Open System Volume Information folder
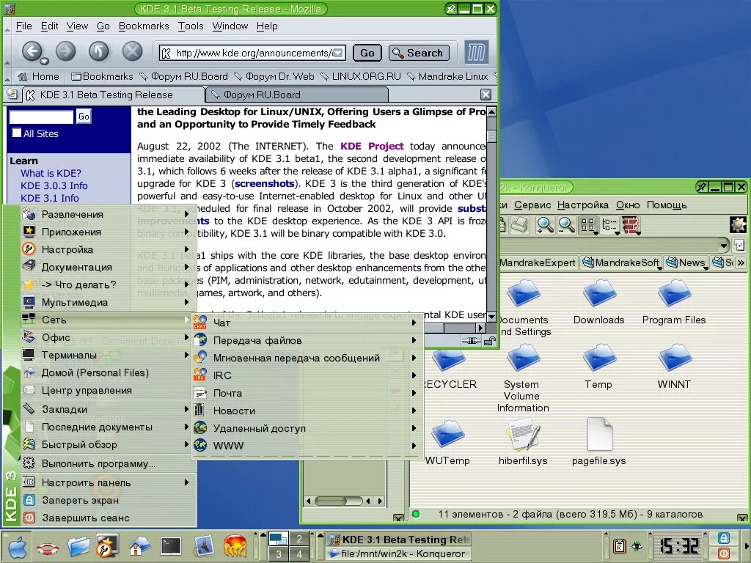Viewport: 751px width, 563px height. tap(522, 358)
